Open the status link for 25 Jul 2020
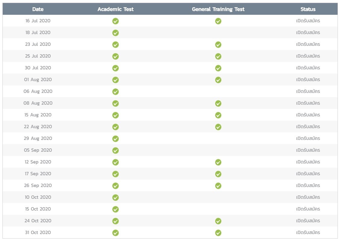The height and width of the screenshot is (241, 340). [x=308, y=56]
